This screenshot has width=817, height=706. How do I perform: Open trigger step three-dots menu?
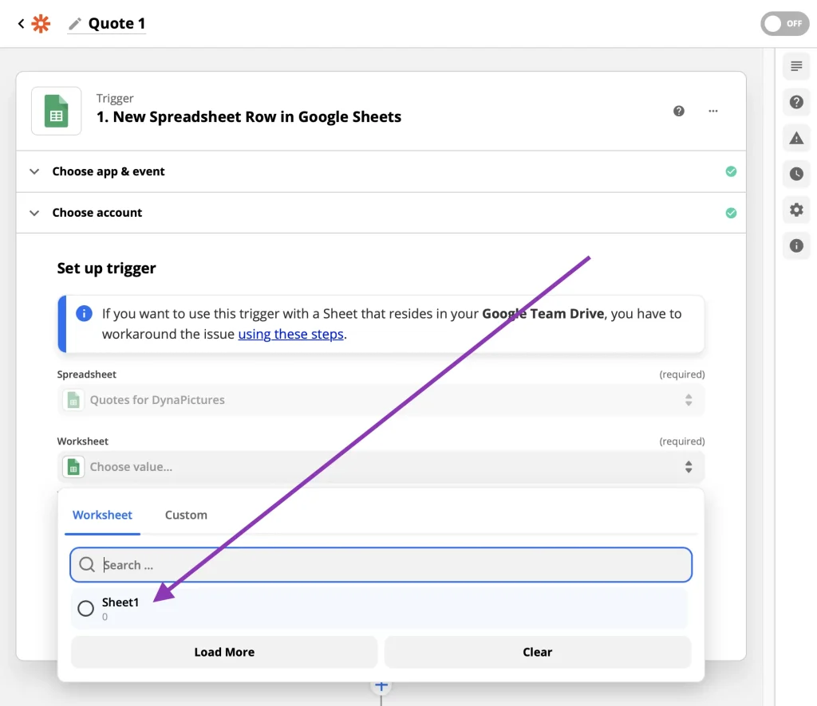pos(712,111)
